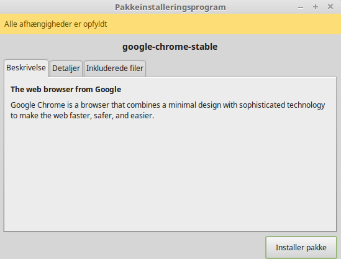Click the words sophisticated technology in the description
Viewport: 341px width, 259px height.
pyautogui.click(x=282, y=105)
